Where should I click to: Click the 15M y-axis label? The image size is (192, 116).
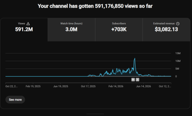click(178, 53)
